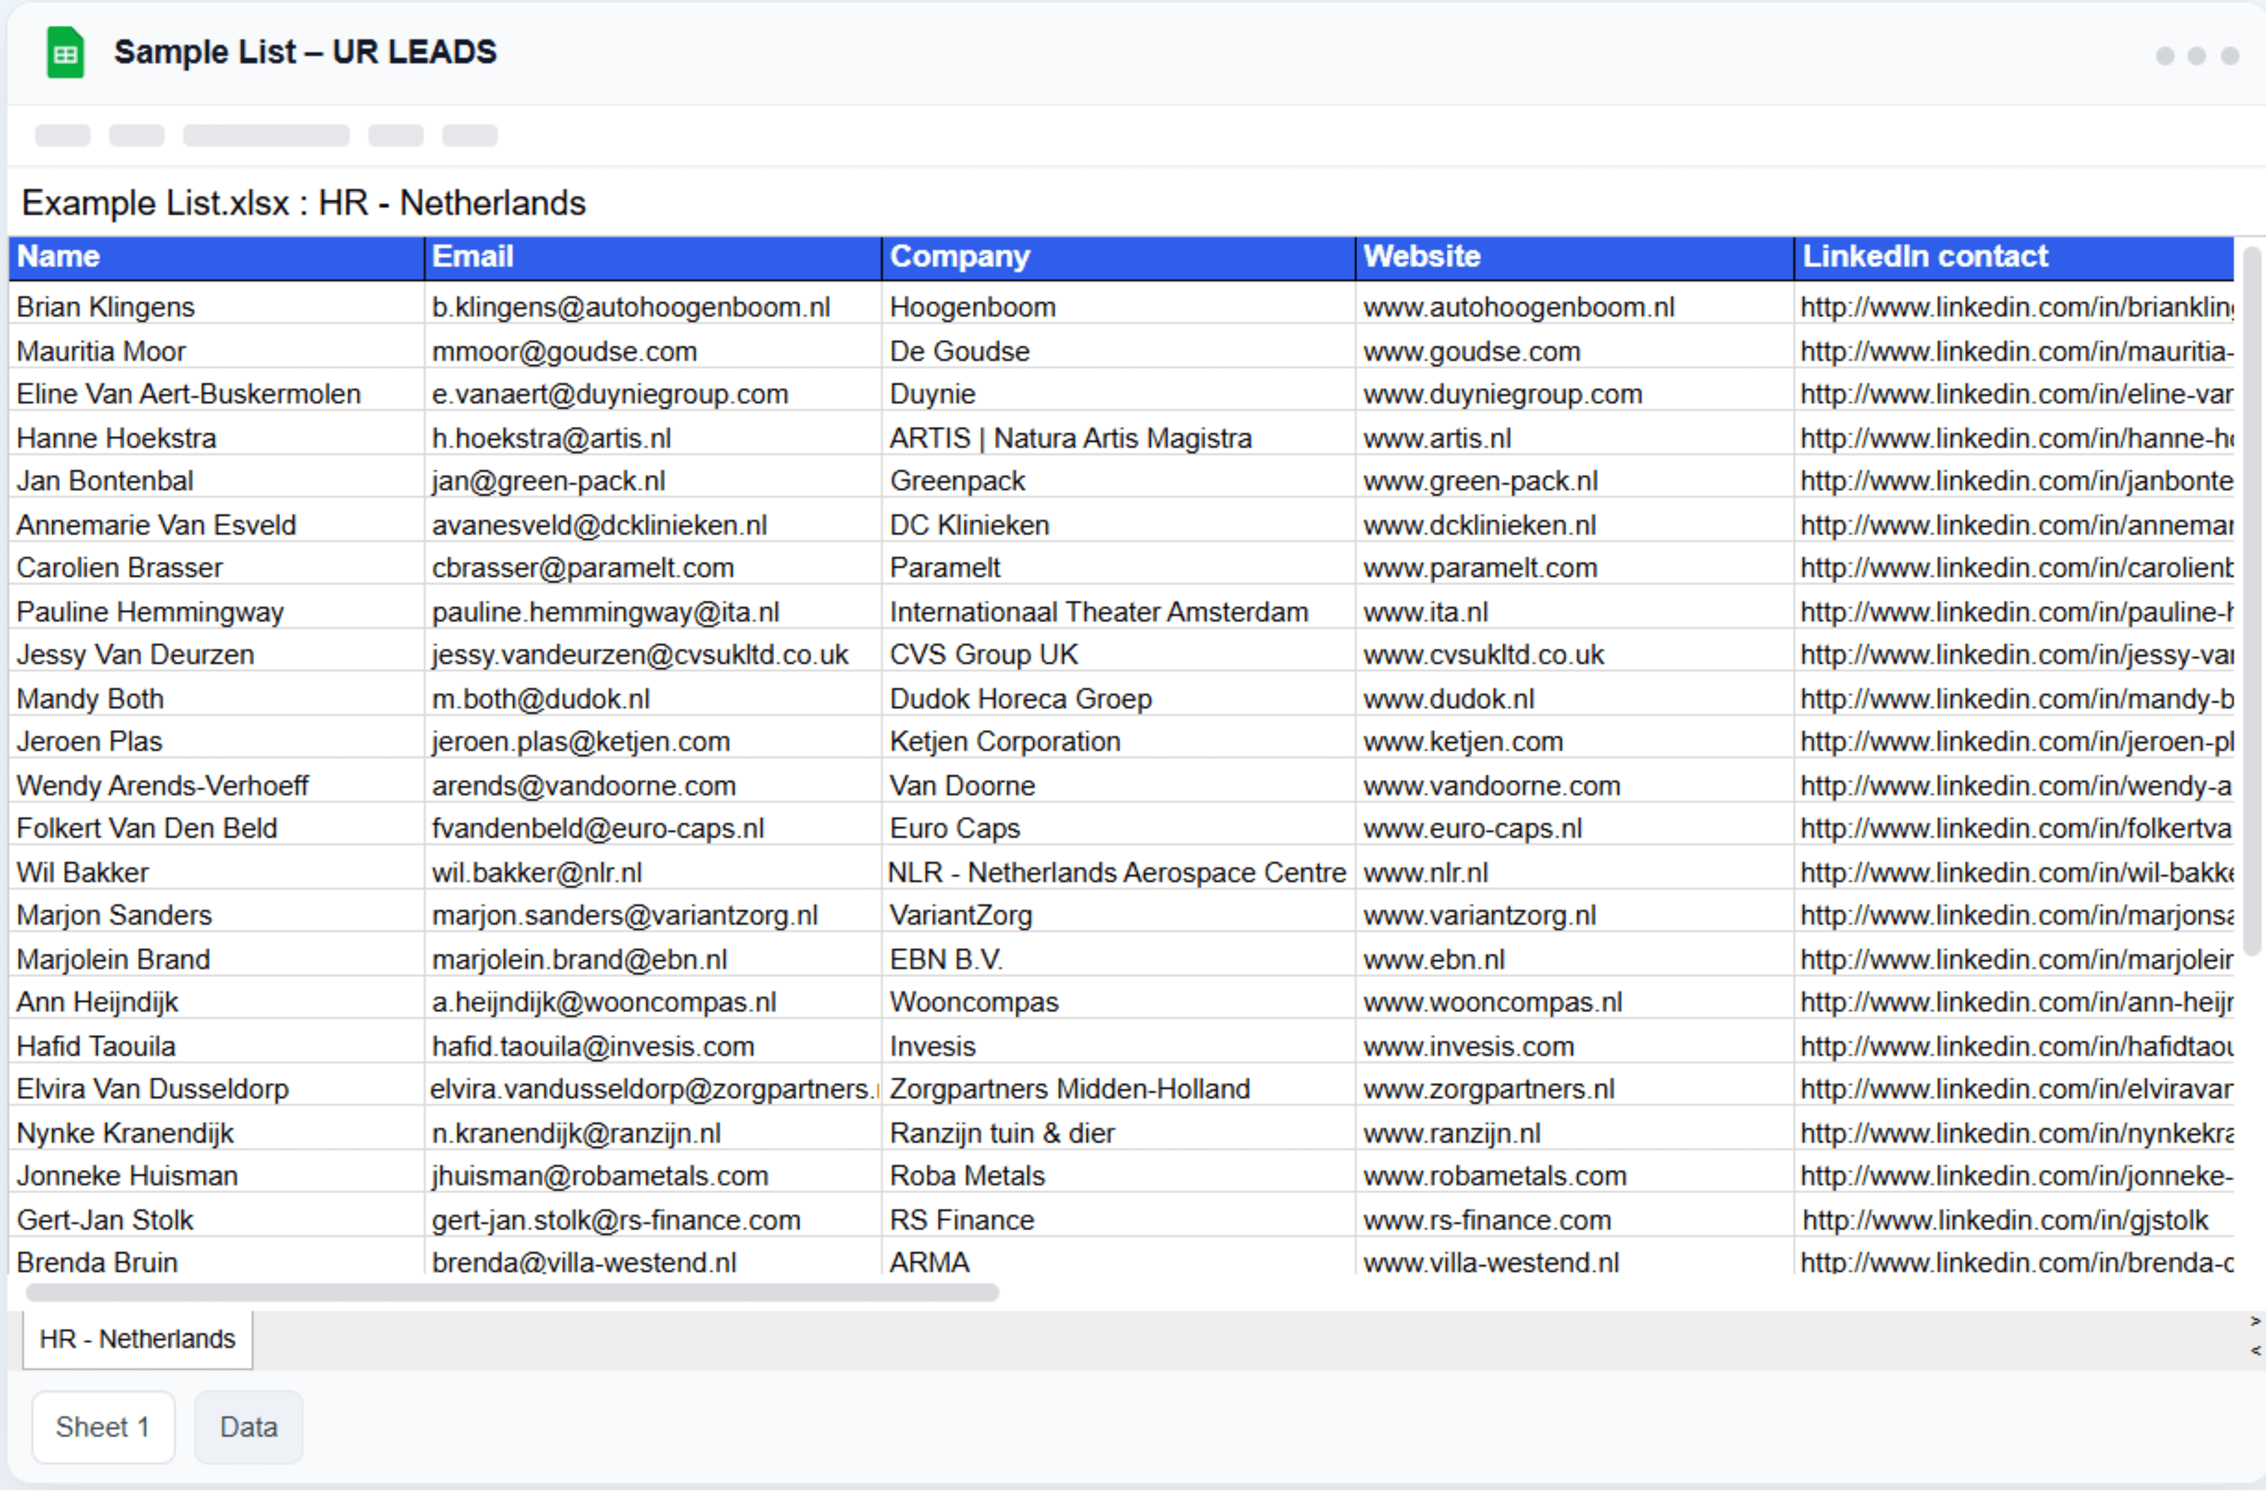2266x1493 pixels.
Task: Click the Website column header
Action: coord(1573,257)
